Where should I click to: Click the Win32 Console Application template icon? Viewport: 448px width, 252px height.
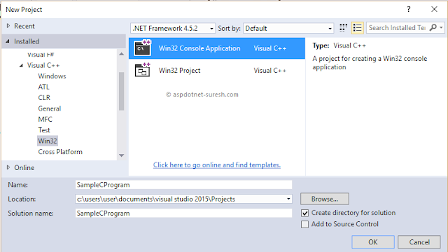[143, 48]
